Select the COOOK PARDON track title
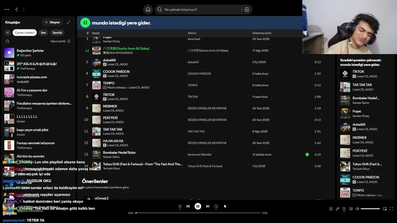 pos(116,72)
